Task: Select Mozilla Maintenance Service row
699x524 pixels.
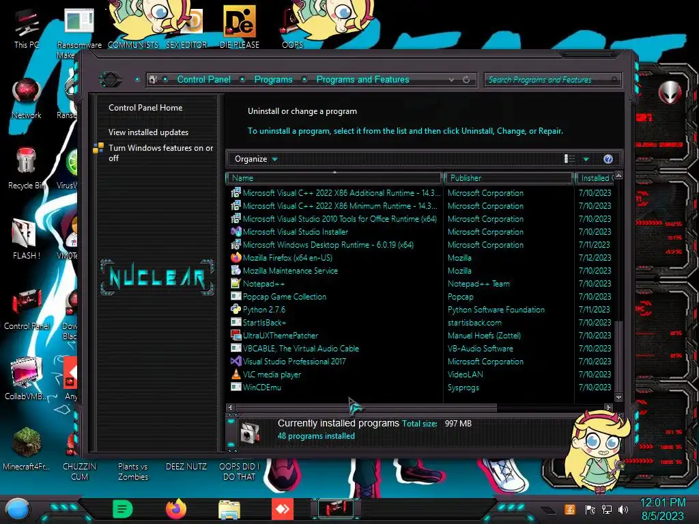Action: point(420,270)
